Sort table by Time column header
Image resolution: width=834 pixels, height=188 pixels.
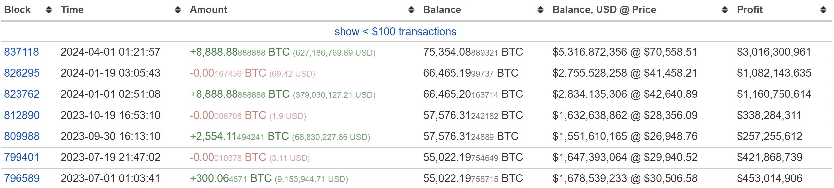[x=72, y=10]
